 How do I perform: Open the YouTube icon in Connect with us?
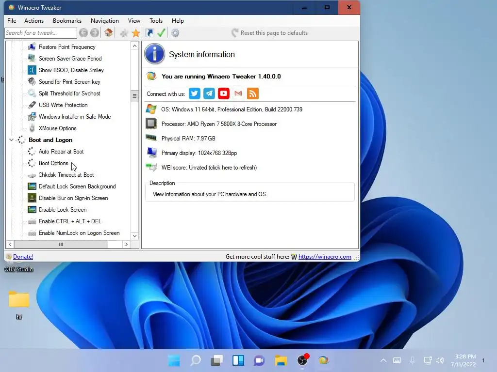(223, 93)
